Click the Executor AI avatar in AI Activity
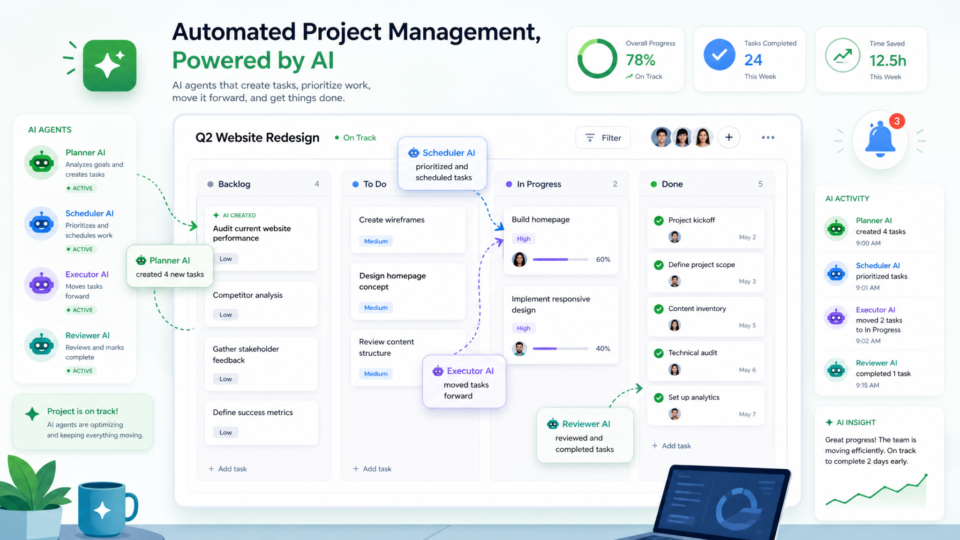960x540 pixels. click(x=836, y=318)
